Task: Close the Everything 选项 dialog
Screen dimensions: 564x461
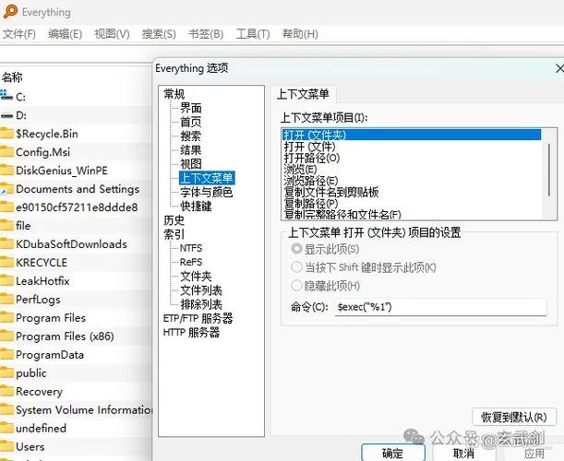Action: pos(559,68)
